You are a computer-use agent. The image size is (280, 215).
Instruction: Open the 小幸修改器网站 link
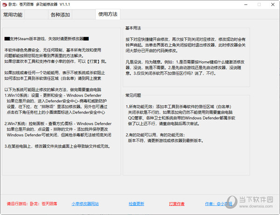(x=85, y=204)
